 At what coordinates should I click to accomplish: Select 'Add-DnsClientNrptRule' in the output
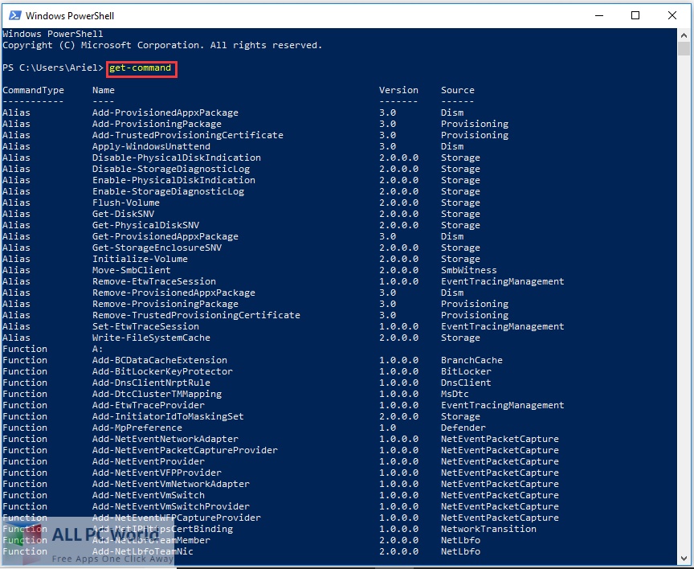click(151, 383)
